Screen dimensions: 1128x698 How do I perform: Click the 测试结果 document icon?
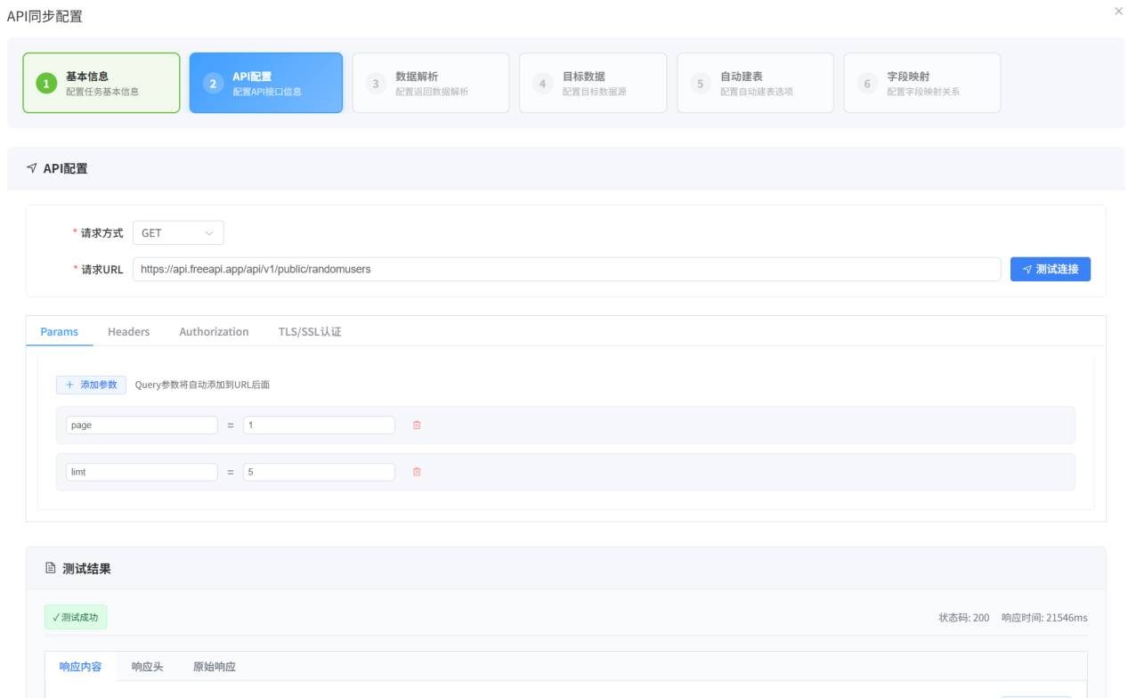click(51, 568)
